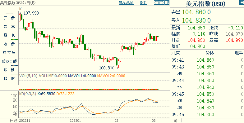The image size is (244, 123).
Task: Open the 周期 period selector
Action: point(143,3)
